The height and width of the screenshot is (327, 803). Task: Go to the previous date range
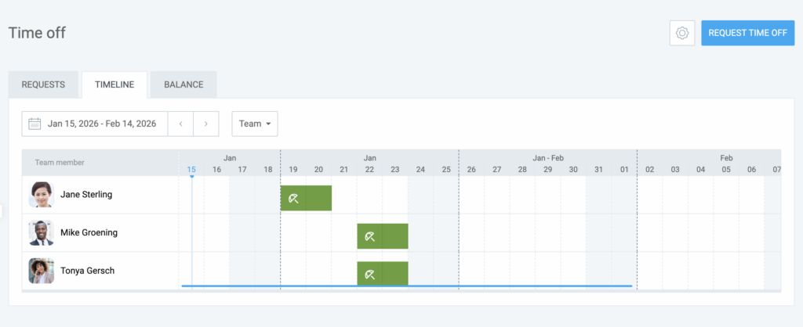pos(180,124)
